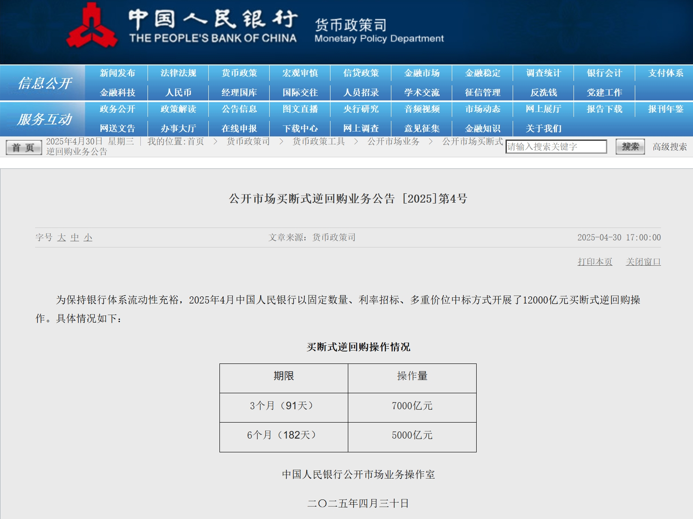Screen dimensions: 693x519
Task: Click 打印本页 to print the page
Action: pos(595,262)
